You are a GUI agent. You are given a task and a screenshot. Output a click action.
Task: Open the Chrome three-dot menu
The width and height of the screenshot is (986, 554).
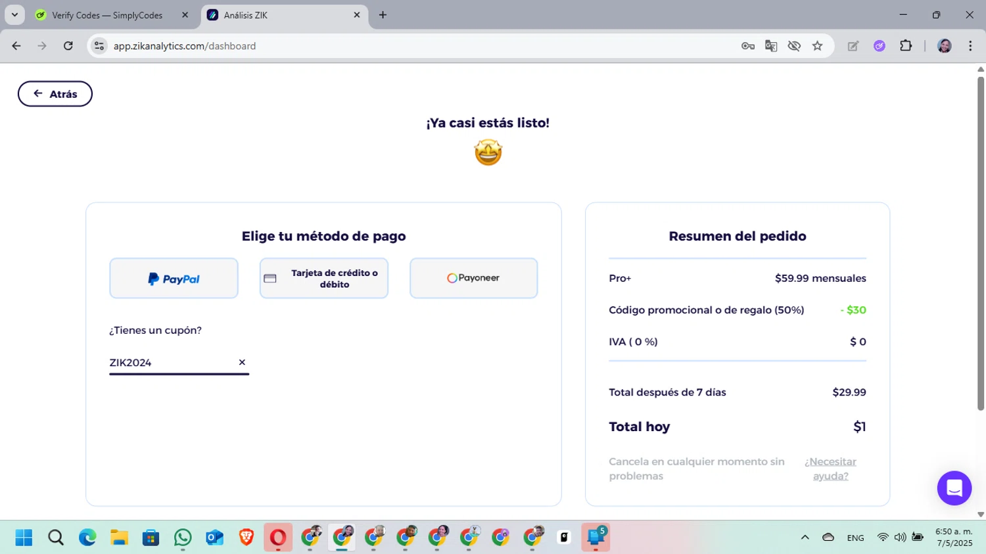point(970,46)
